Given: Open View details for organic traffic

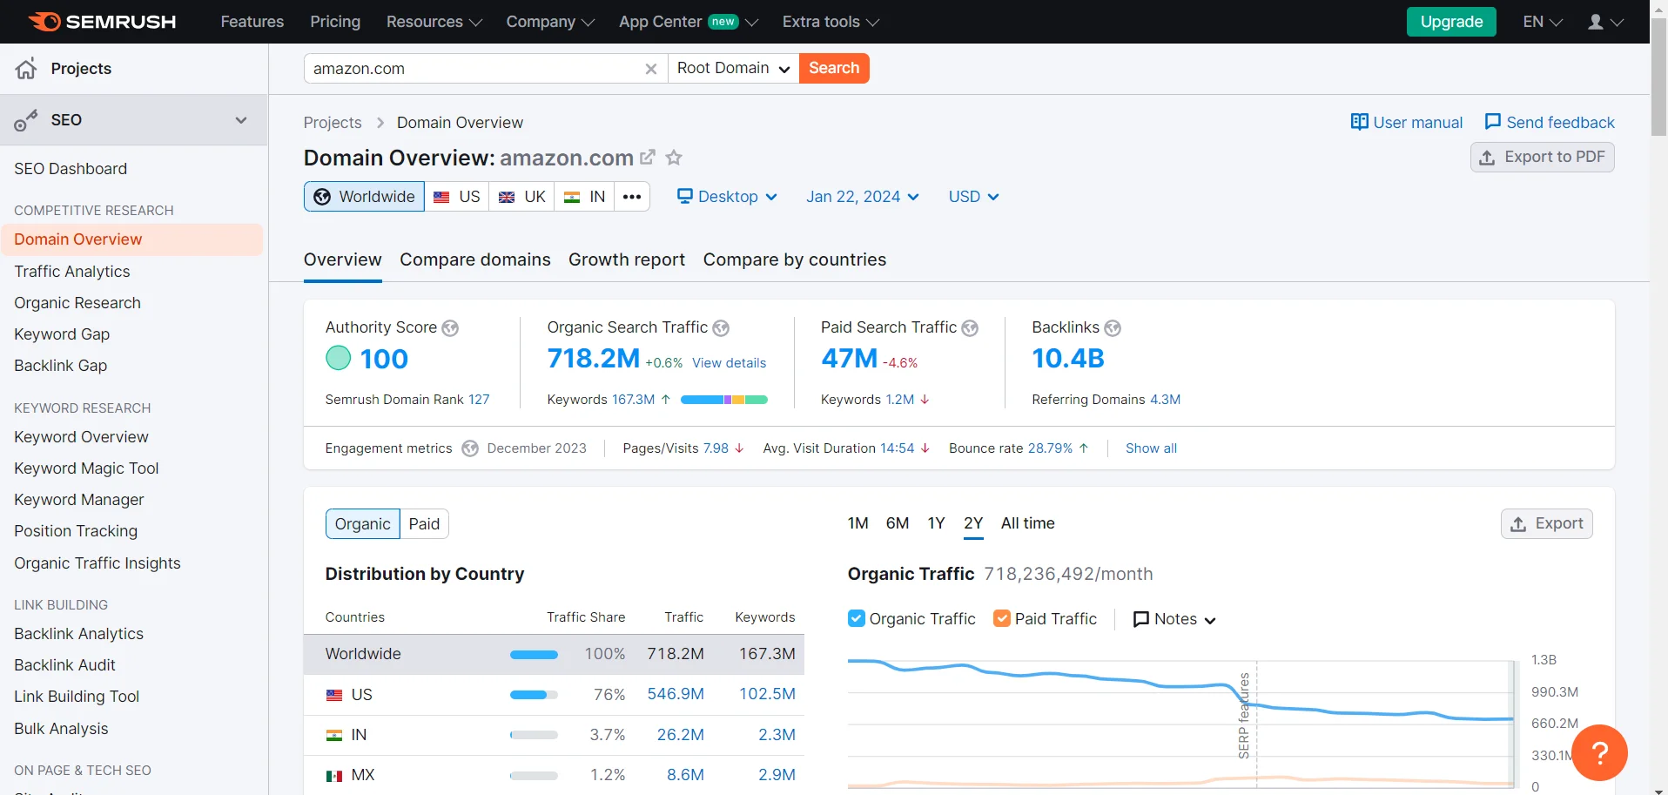Looking at the screenshot, I should (730, 363).
